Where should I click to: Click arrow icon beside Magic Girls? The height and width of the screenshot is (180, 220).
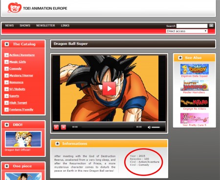(x=6, y=62)
